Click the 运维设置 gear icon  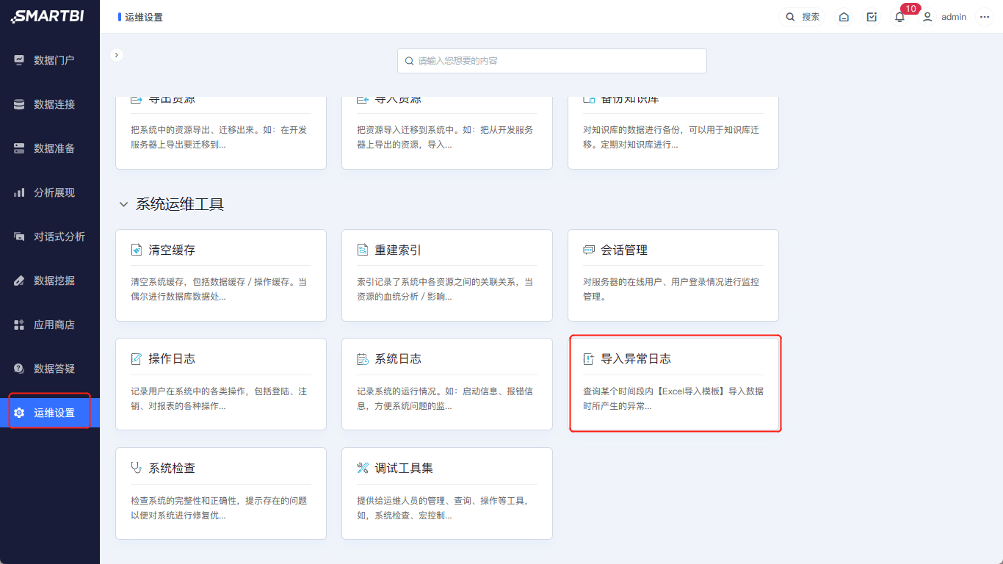click(19, 413)
